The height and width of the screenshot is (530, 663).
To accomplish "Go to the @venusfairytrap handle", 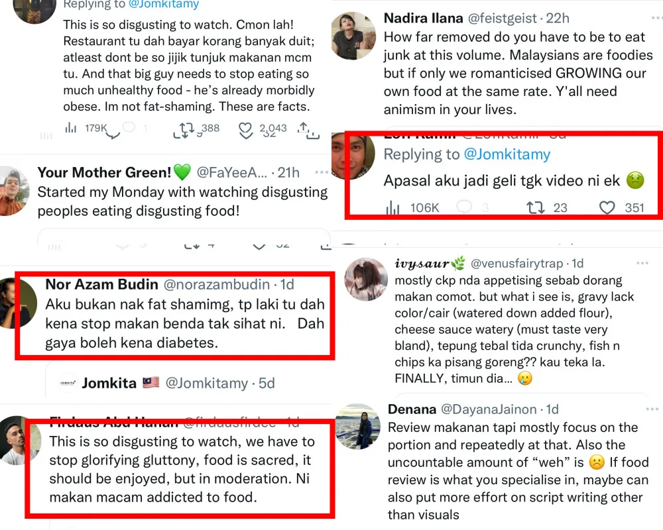I will click(x=520, y=264).
